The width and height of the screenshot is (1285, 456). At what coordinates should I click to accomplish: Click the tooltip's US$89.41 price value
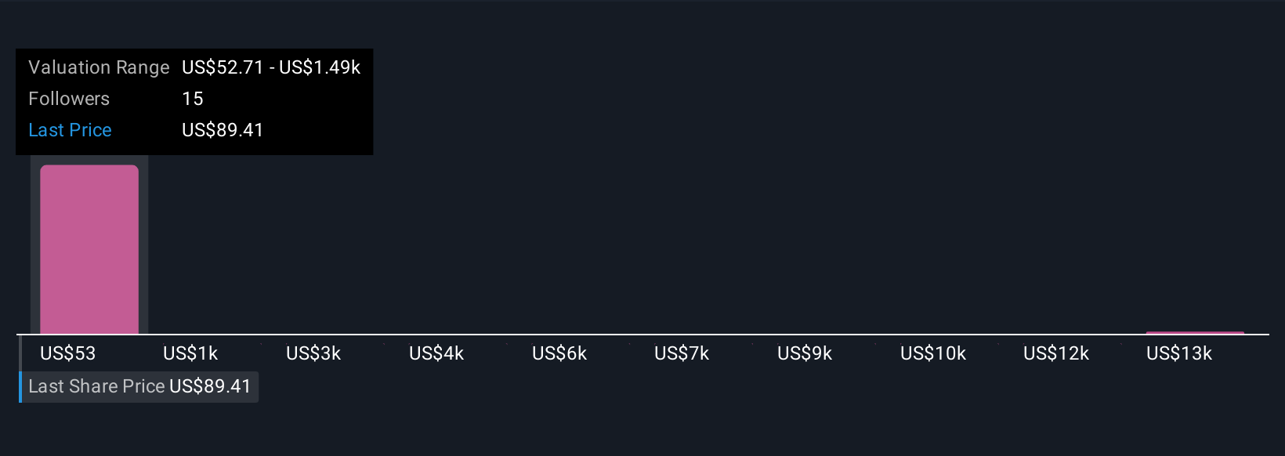pyautogui.click(x=223, y=130)
